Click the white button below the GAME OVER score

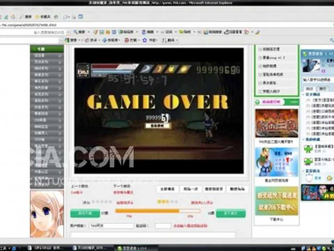click(x=158, y=125)
